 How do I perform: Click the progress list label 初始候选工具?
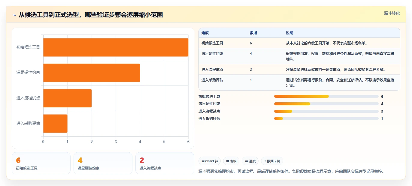pos(209,97)
